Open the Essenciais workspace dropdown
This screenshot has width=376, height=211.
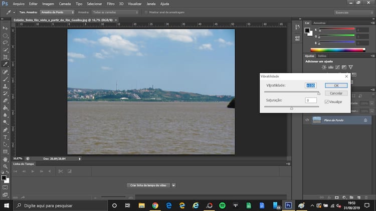(354, 12)
